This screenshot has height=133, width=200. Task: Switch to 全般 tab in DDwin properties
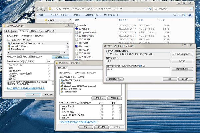point(7,31)
